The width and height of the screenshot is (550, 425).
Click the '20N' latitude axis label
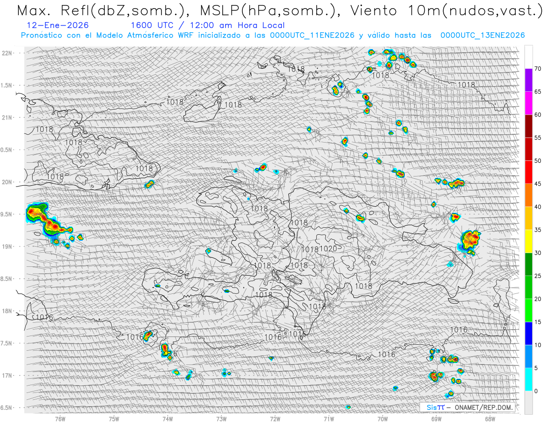pos(8,182)
